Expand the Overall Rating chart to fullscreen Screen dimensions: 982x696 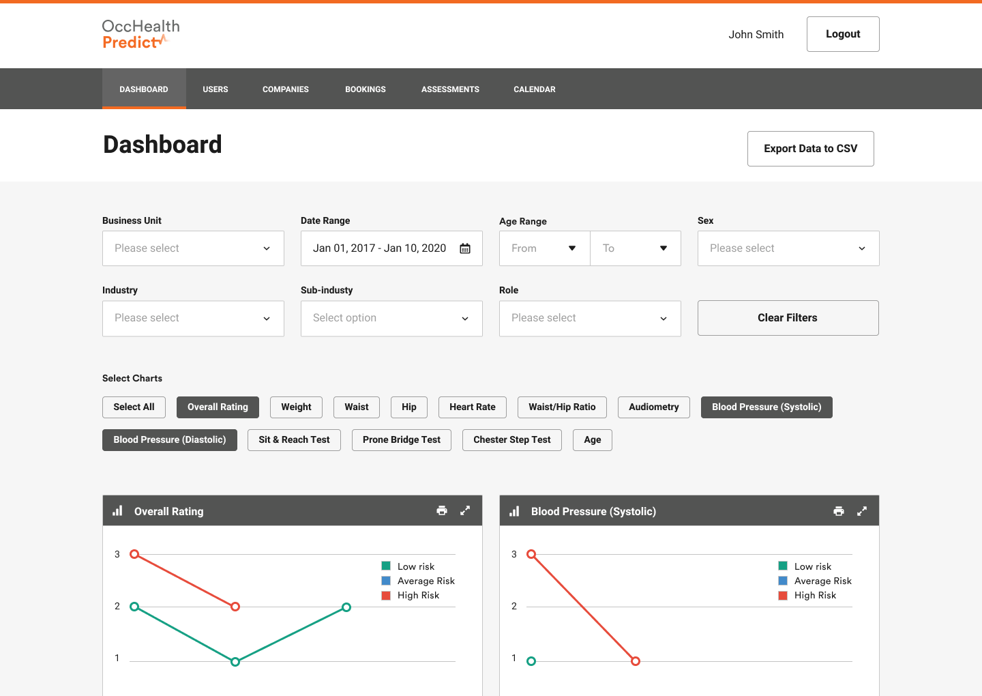click(465, 510)
